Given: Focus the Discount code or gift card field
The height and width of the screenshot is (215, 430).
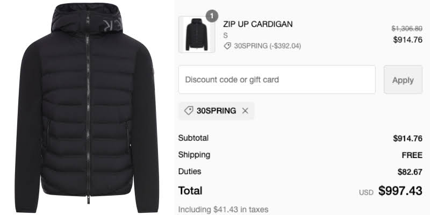Looking at the screenshot, I should [x=277, y=80].
